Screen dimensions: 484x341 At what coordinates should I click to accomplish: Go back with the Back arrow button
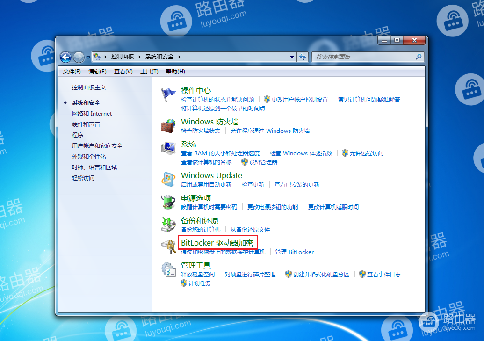tap(65, 57)
